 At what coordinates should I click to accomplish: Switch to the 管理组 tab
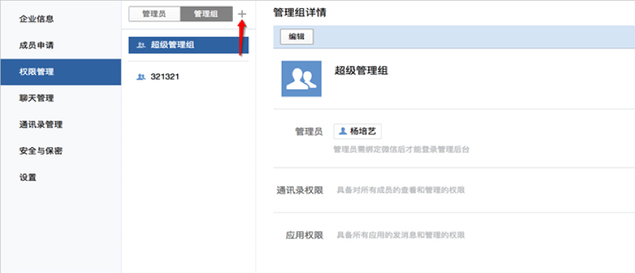coord(206,13)
